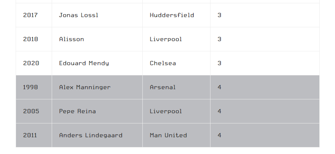Select the Alisson player cell
The height and width of the screenshot is (154, 335).
pos(72,39)
